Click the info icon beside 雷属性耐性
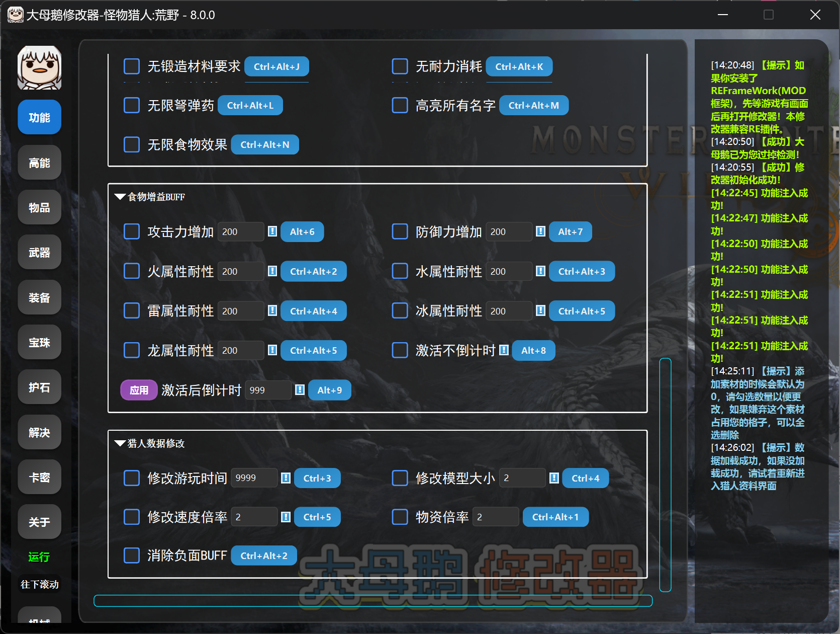Image resolution: width=840 pixels, height=634 pixels. tap(272, 310)
